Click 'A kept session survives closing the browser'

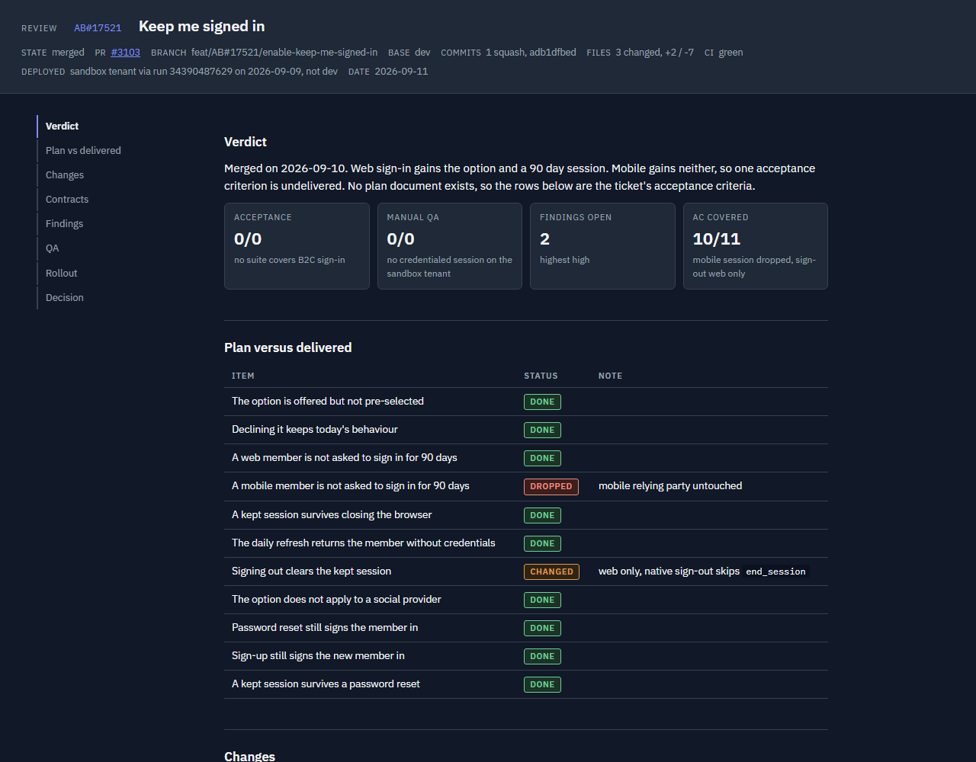click(x=332, y=515)
